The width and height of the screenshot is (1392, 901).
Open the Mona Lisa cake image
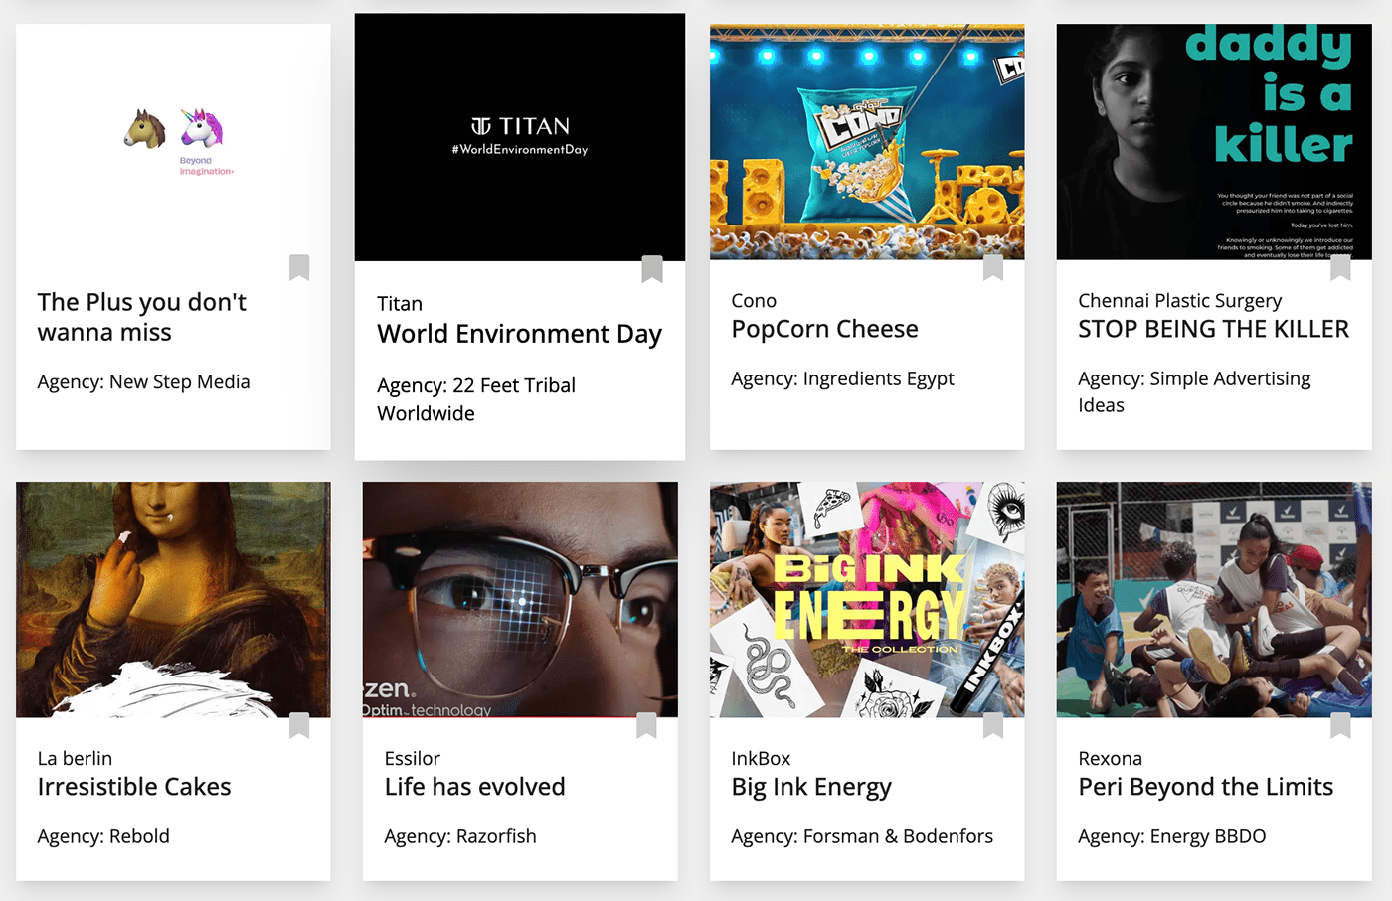173,599
